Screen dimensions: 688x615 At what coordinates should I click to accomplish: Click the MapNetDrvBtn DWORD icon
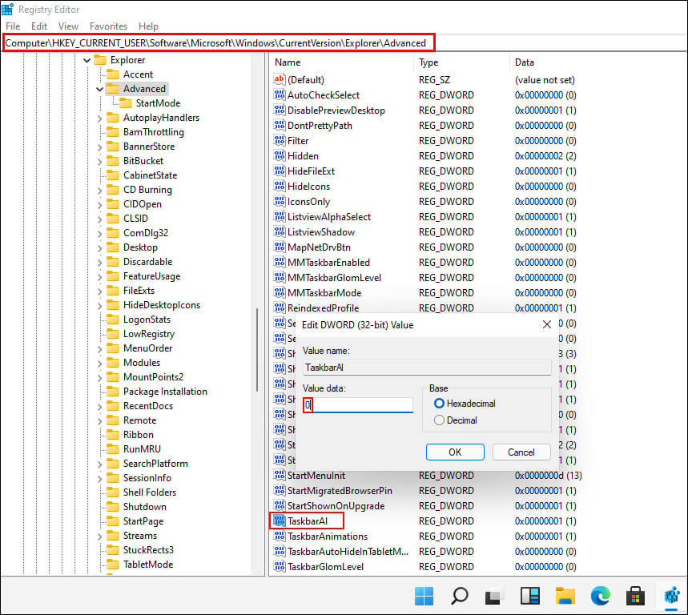click(x=279, y=247)
